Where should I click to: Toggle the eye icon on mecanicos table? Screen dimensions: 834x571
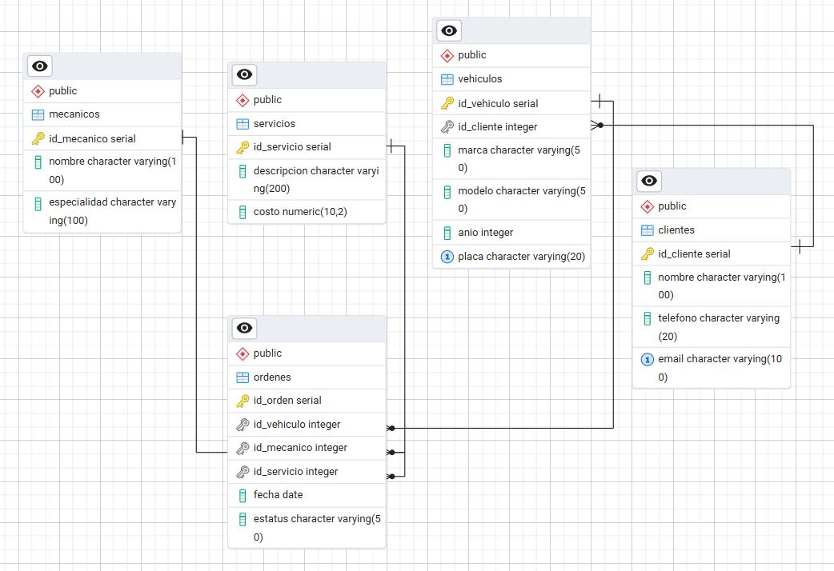click(x=40, y=66)
